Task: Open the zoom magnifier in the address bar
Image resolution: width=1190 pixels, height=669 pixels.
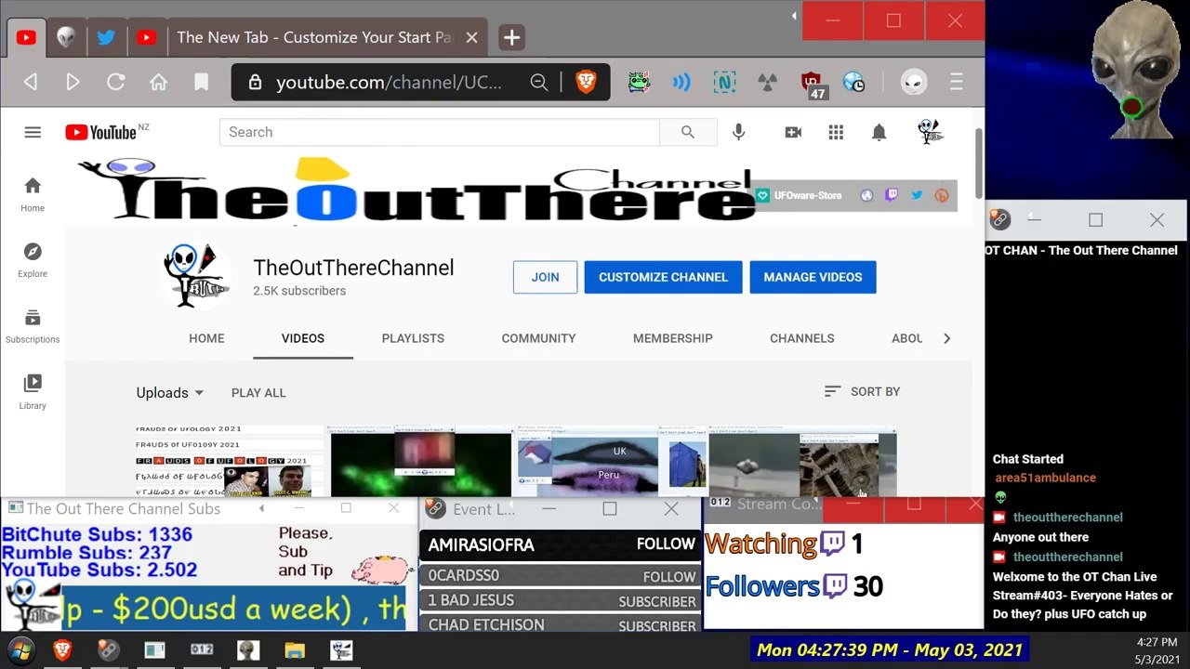Action: (538, 83)
